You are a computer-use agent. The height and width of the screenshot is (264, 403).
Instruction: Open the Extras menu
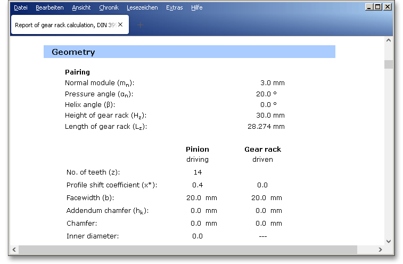click(174, 7)
